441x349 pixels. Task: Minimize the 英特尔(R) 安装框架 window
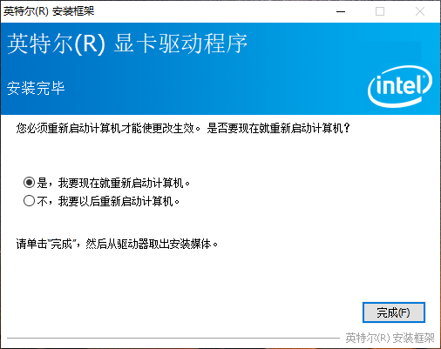tap(341, 11)
